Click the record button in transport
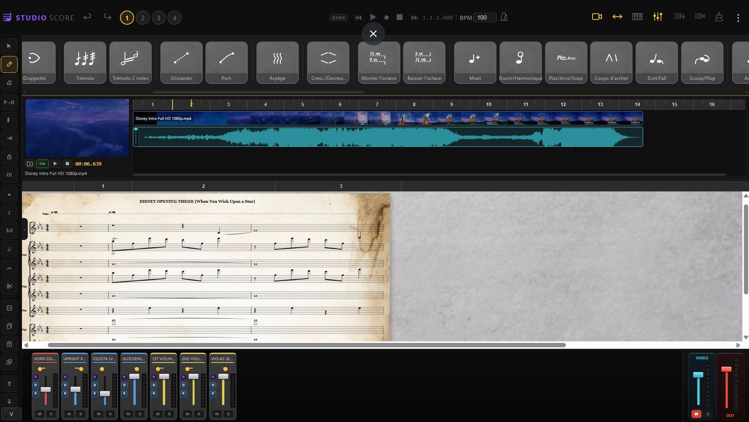 click(386, 17)
